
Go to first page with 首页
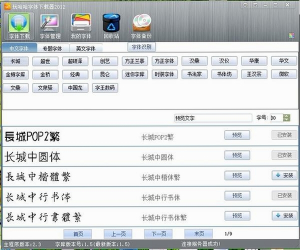(78, 233)
